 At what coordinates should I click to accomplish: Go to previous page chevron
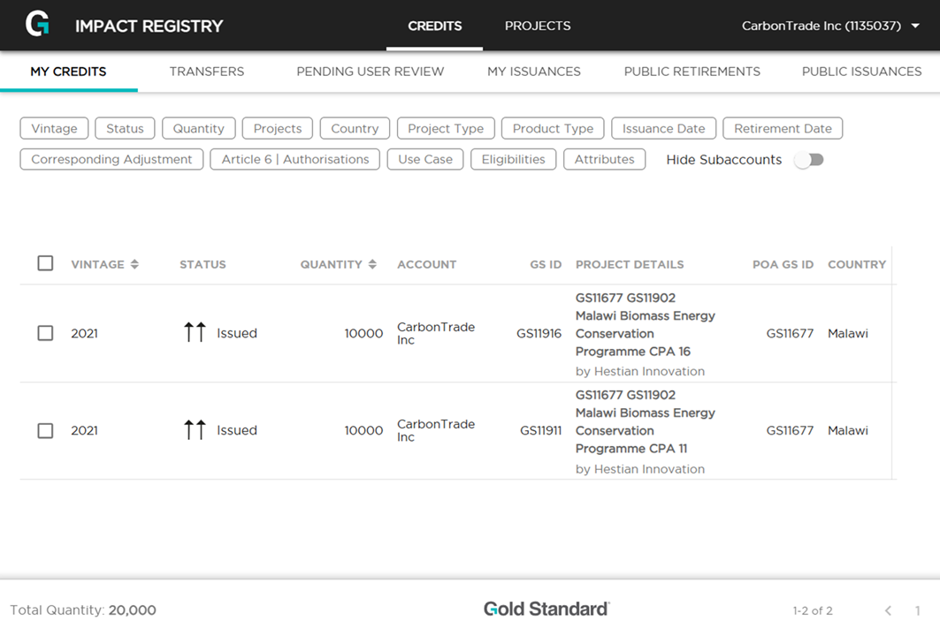(x=888, y=610)
